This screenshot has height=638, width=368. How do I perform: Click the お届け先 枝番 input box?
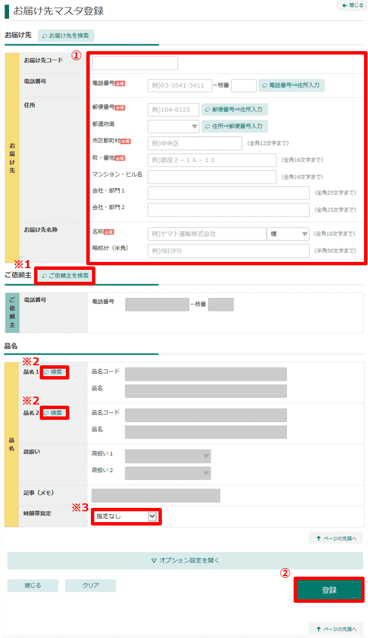[244, 85]
